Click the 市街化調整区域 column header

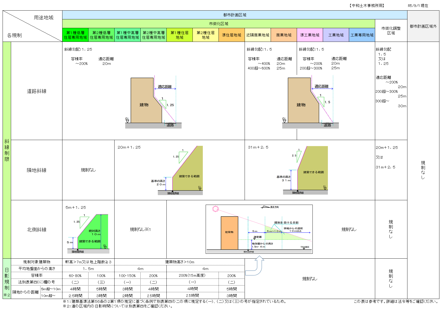pyautogui.click(x=391, y=31)
